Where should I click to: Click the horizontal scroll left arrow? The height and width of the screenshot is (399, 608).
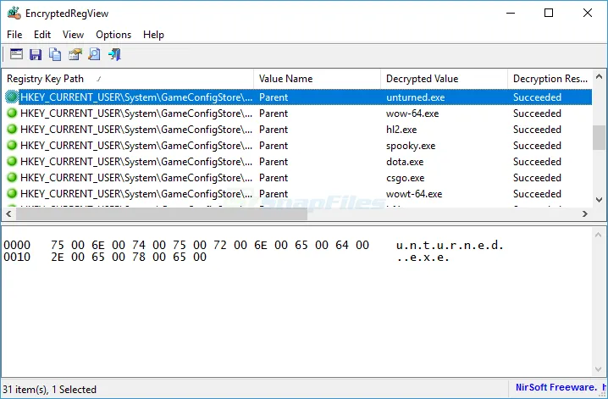click(x=9, y=213)
